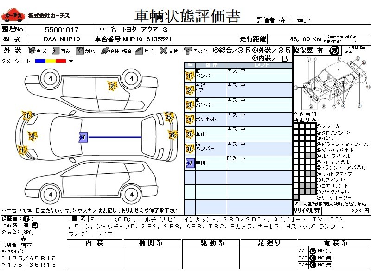Click the Carchs company logo
Viewport: 371px width, 278px height.
(x=13, y=16)
